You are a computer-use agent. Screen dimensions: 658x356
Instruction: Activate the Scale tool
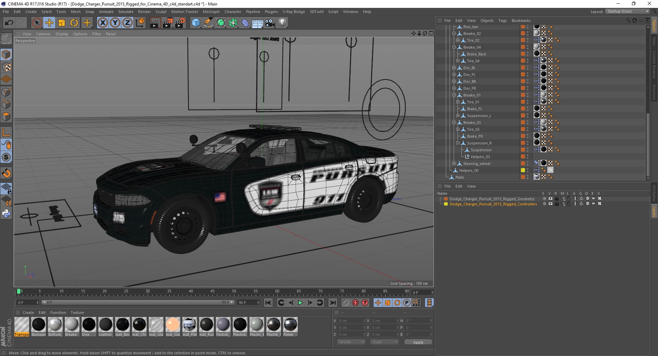point(62,23)
